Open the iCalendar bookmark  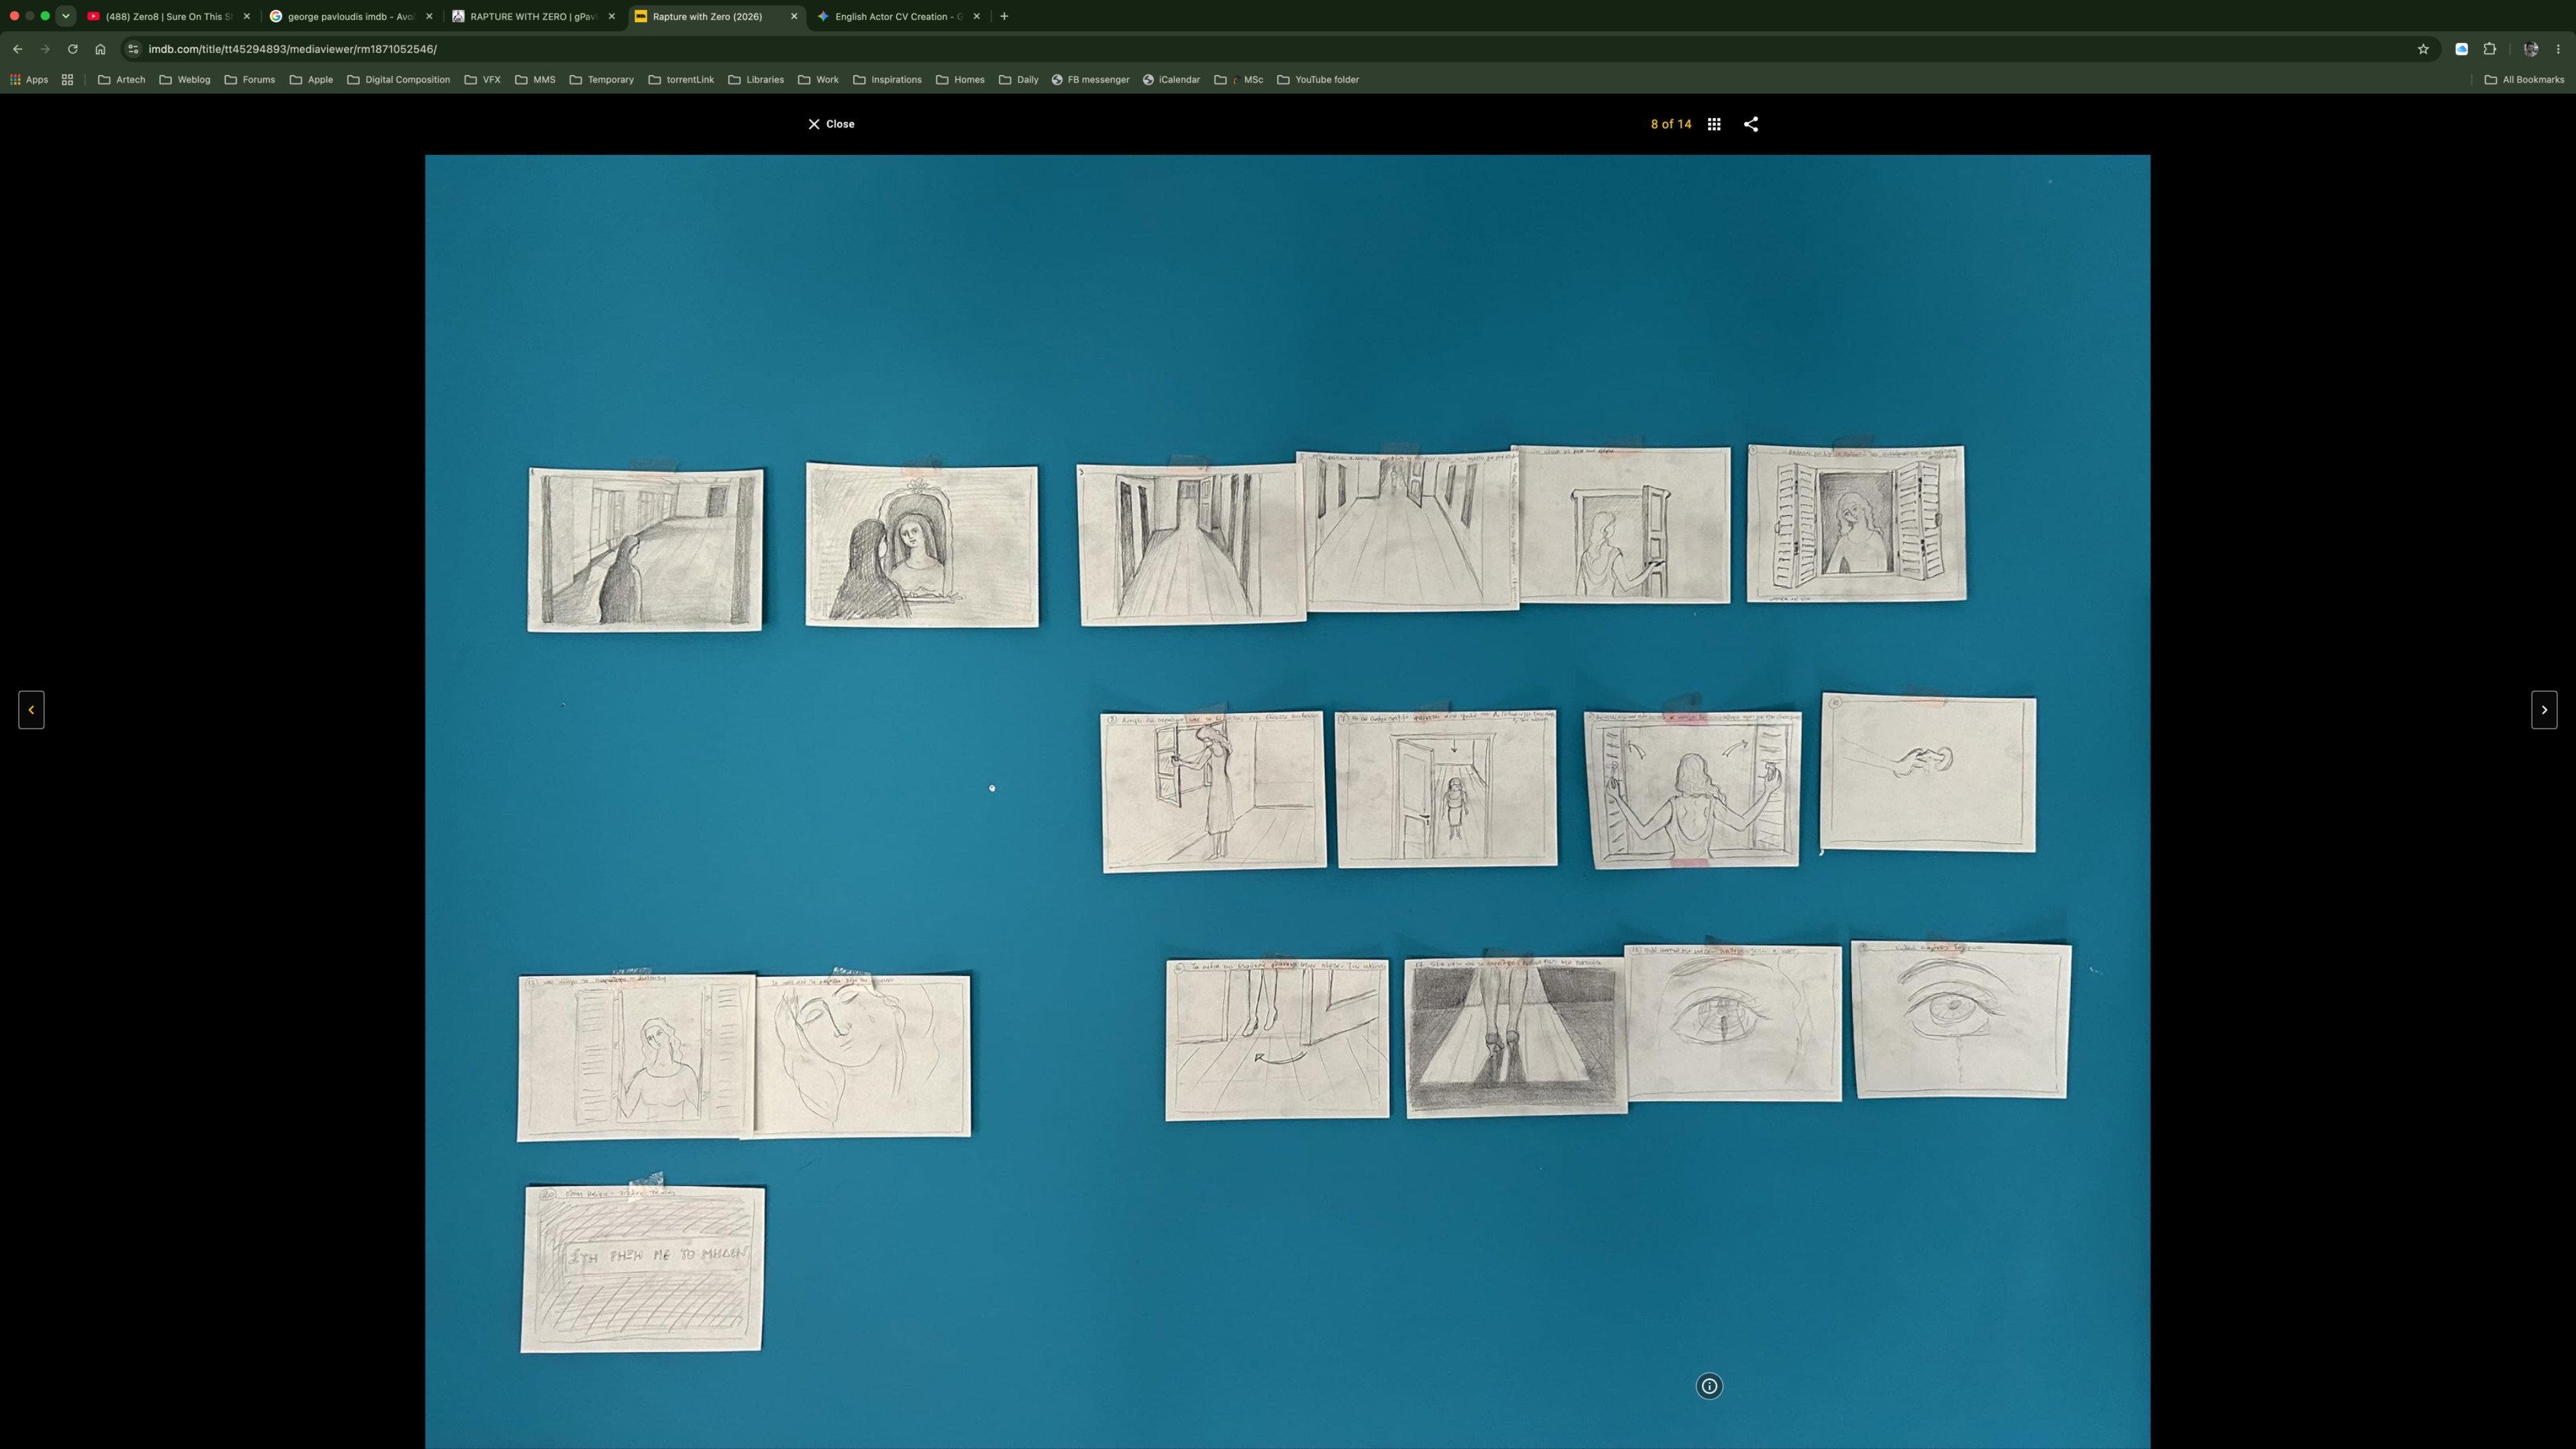point(1171,80)
